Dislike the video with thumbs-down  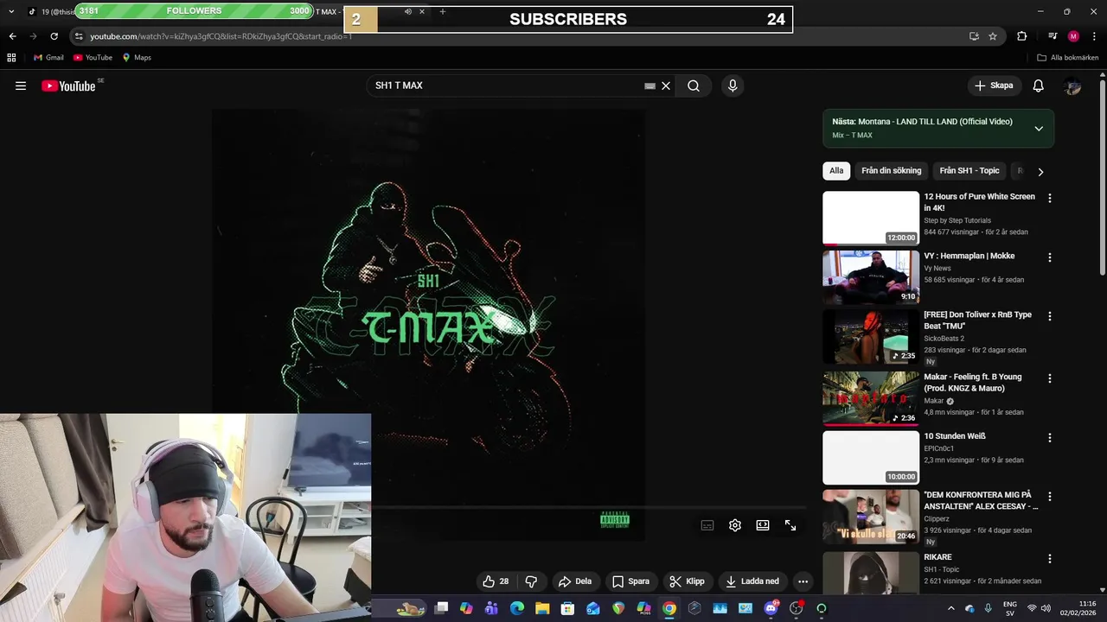(531, 581)
